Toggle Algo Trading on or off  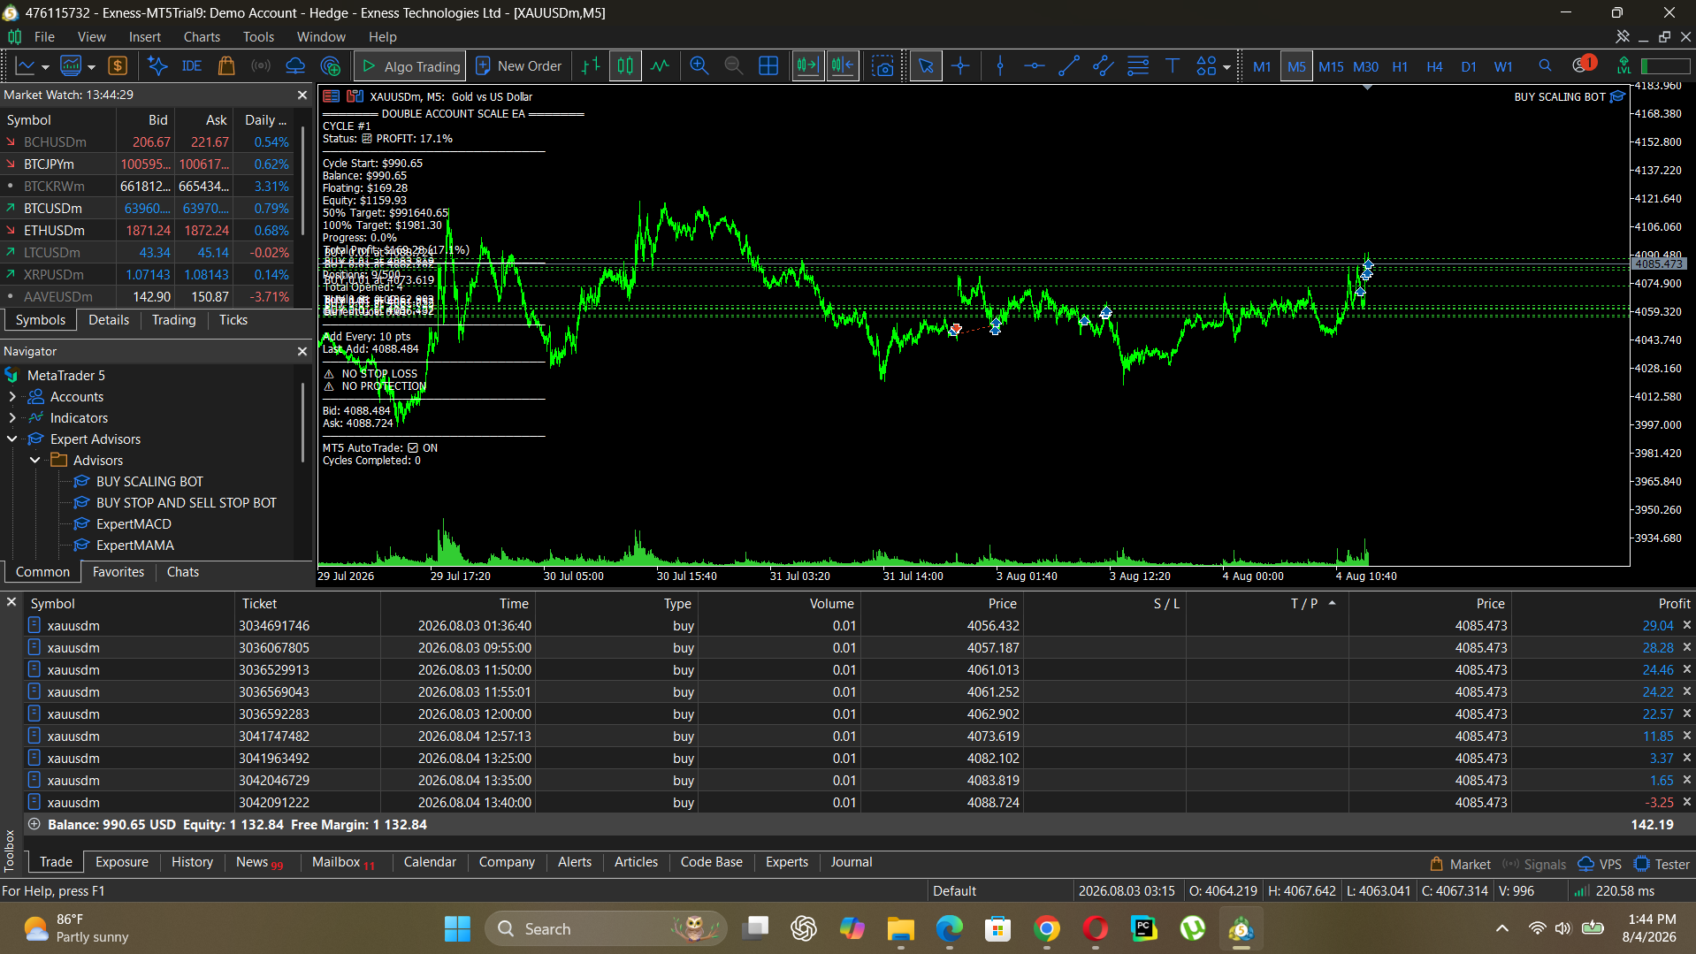pos(409,66)
